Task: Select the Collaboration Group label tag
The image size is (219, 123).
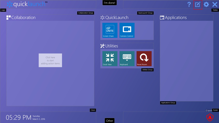Action: (86, 13)
